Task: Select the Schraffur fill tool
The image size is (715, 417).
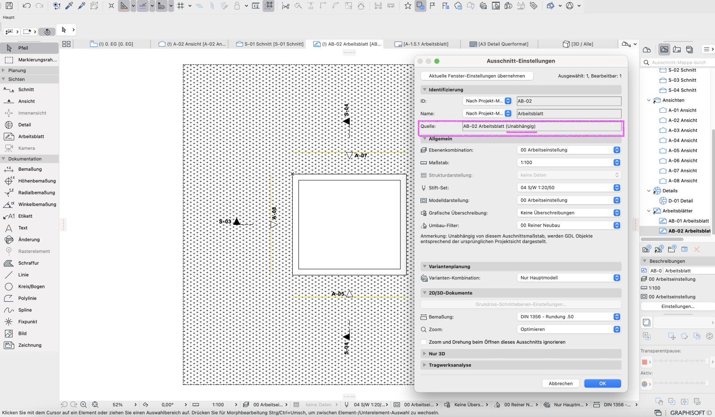Action: [x=29, y=263]
